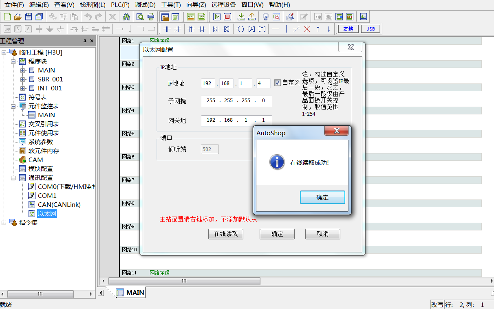This screenshot has width=494, height=309.
Task: Click the binoculars Find icon
Action: click(x=126, y=17)
